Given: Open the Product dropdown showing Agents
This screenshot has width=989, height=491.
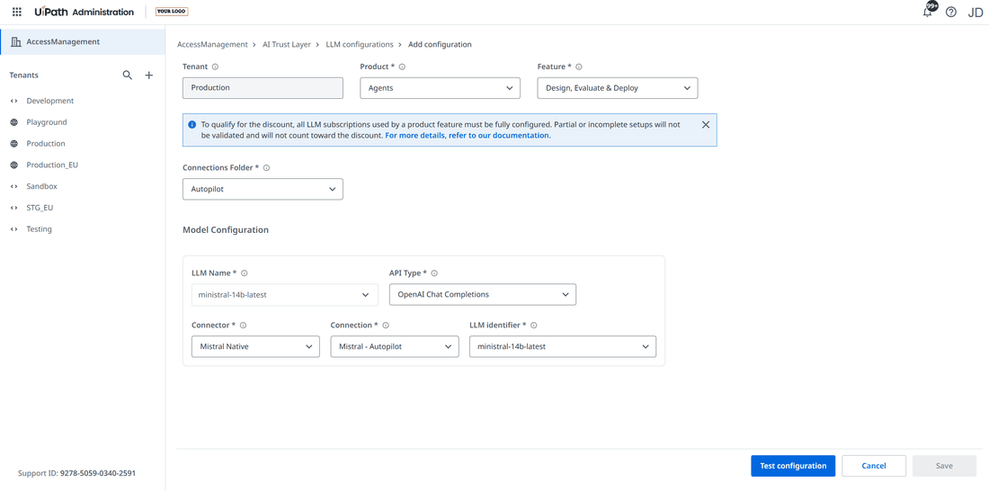Looking at the screenshot, I should 440,88.
